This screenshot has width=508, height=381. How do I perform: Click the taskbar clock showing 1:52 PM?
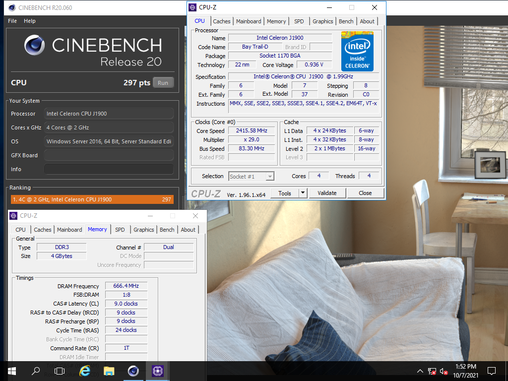point(465,371)
